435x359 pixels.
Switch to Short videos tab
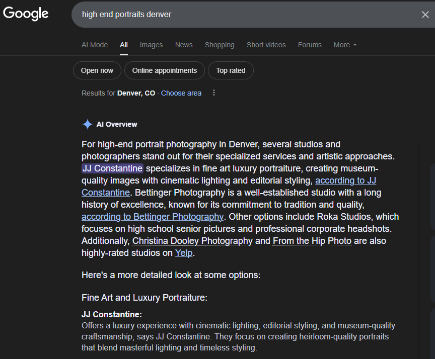click(x=266, y=45)
